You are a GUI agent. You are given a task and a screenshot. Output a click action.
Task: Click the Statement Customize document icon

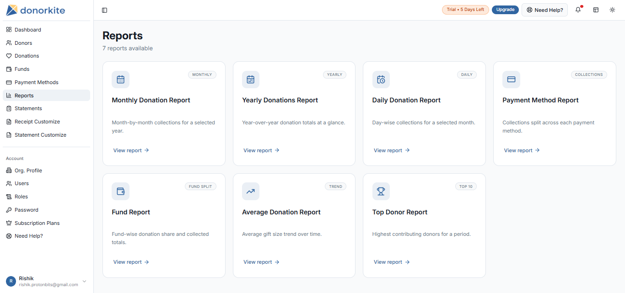click(9, 135)
